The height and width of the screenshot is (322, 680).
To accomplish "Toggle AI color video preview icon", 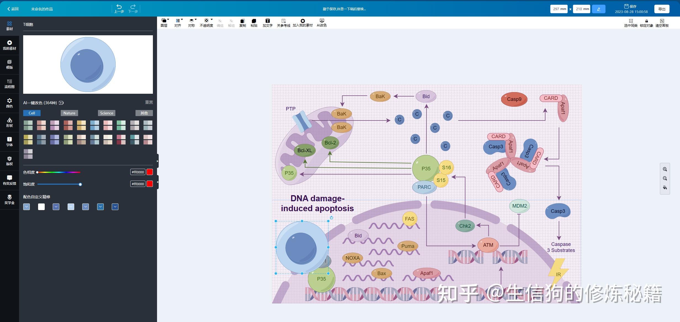I will click(61, 103).
